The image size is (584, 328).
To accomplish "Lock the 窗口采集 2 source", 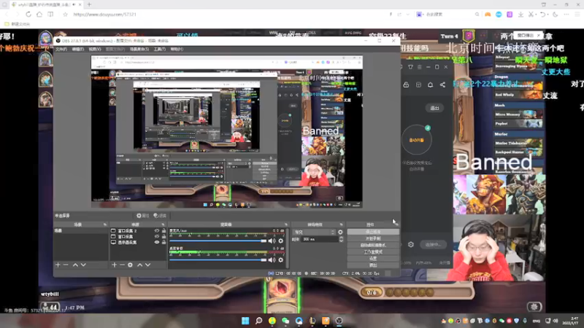I will 164,230.
